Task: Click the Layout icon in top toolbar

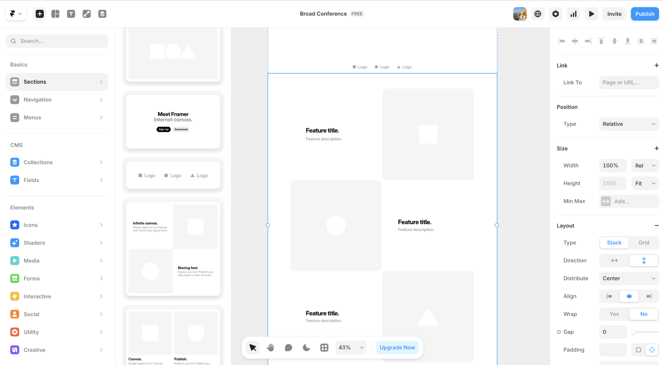Action: 55,14
